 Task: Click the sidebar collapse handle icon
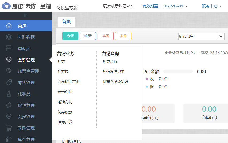[x=25, y=15]
